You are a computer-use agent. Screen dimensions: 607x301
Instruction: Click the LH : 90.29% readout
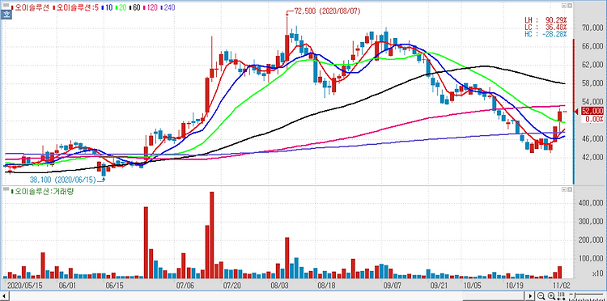(x=545, y=19)
